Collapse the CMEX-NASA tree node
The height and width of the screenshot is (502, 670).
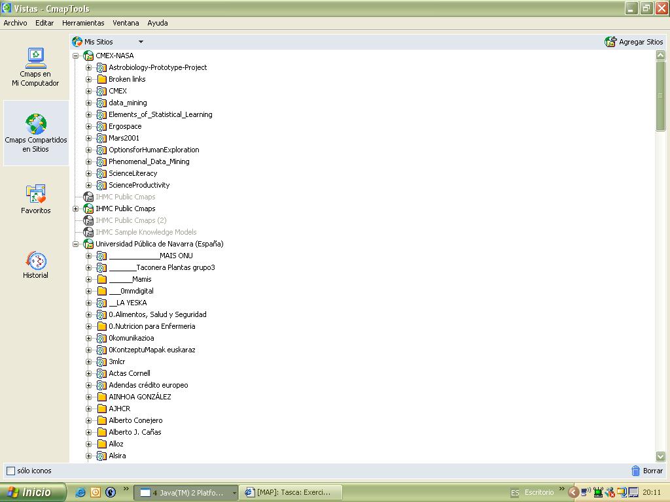pyautogui.click(x=76, y=56)
